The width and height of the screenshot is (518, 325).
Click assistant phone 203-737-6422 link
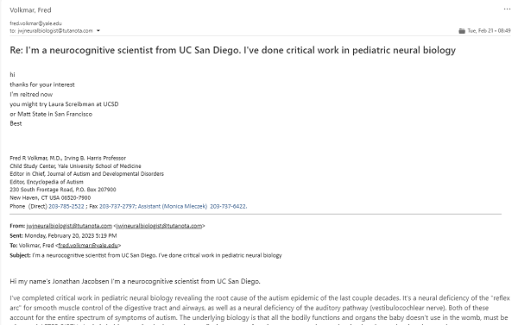[x=228, y=206]
